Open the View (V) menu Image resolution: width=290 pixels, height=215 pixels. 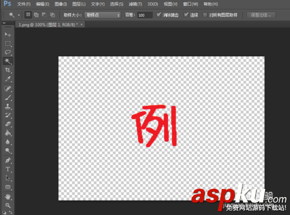[171, 4]
